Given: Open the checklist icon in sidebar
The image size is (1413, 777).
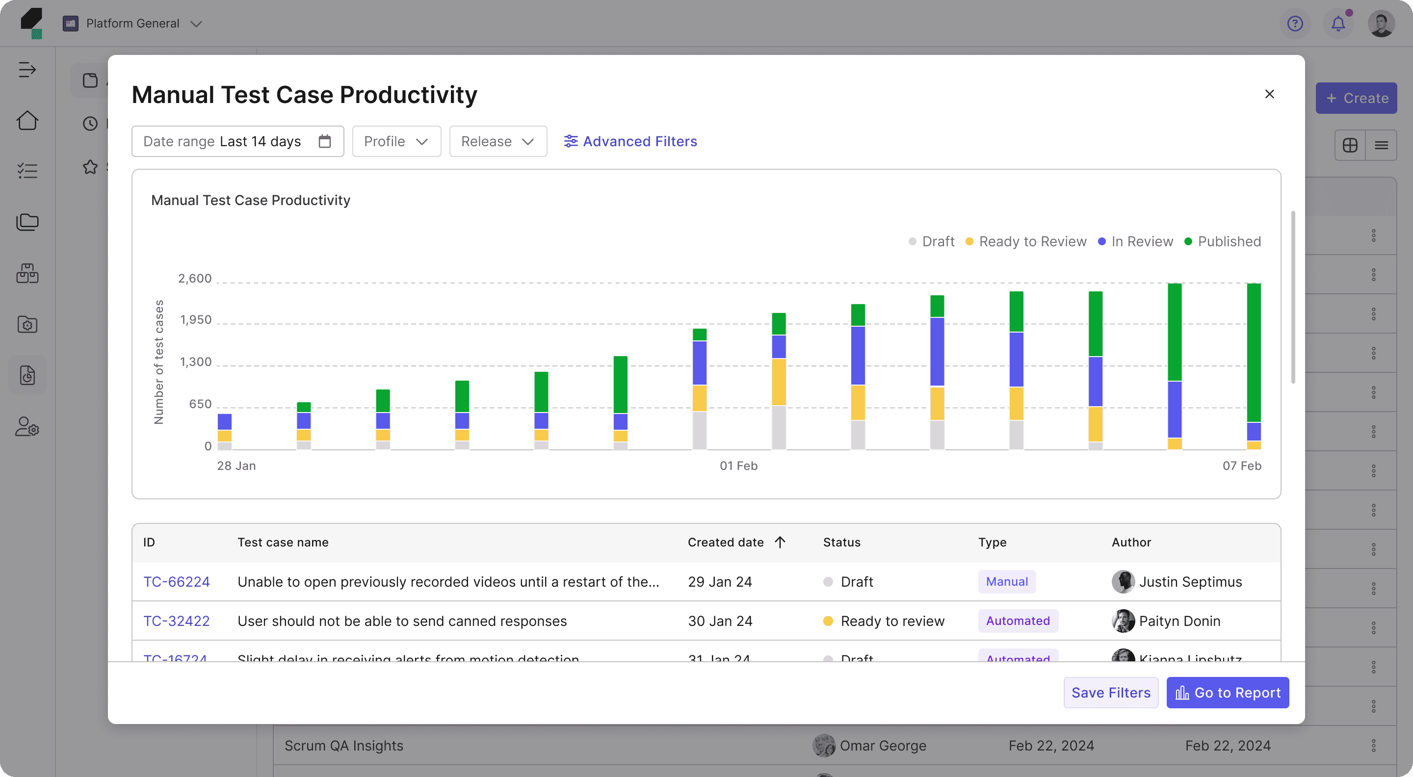Looking at the screenshot, I should 27,171.
